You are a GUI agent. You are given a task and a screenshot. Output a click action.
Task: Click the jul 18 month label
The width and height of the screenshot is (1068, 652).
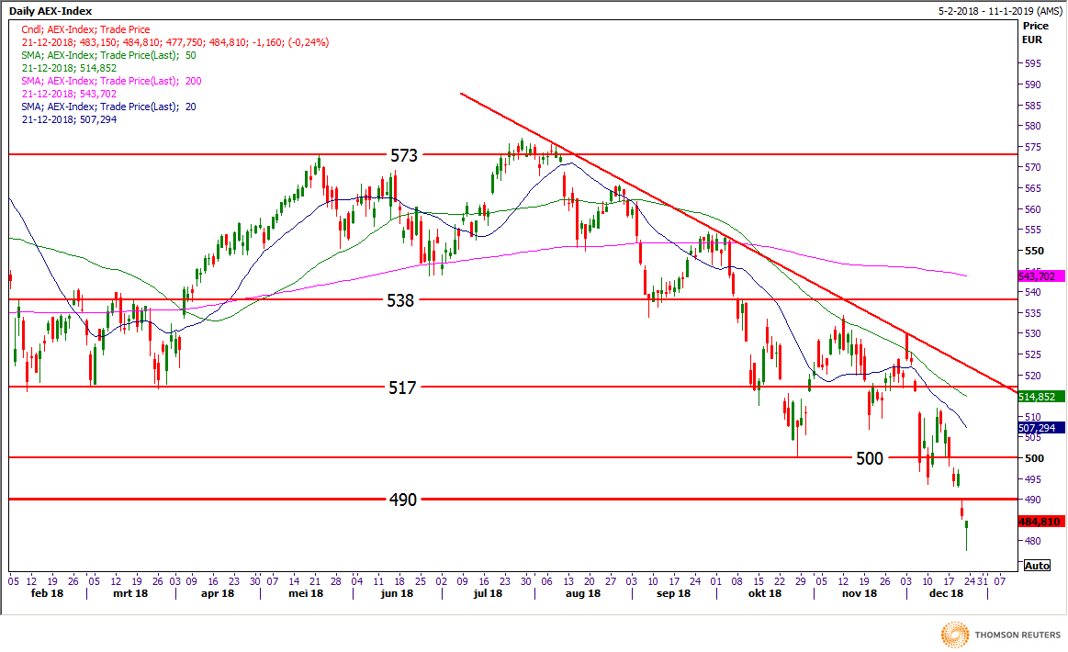tap(488, 593)
